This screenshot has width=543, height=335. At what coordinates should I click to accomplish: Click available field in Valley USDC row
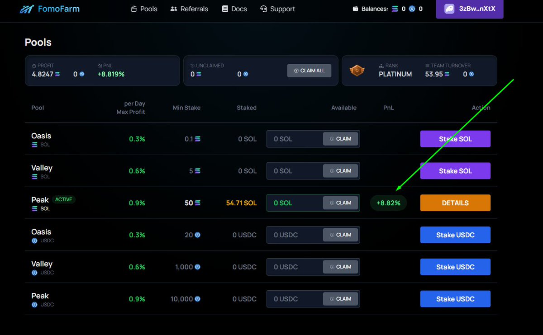tap(313, 267)
